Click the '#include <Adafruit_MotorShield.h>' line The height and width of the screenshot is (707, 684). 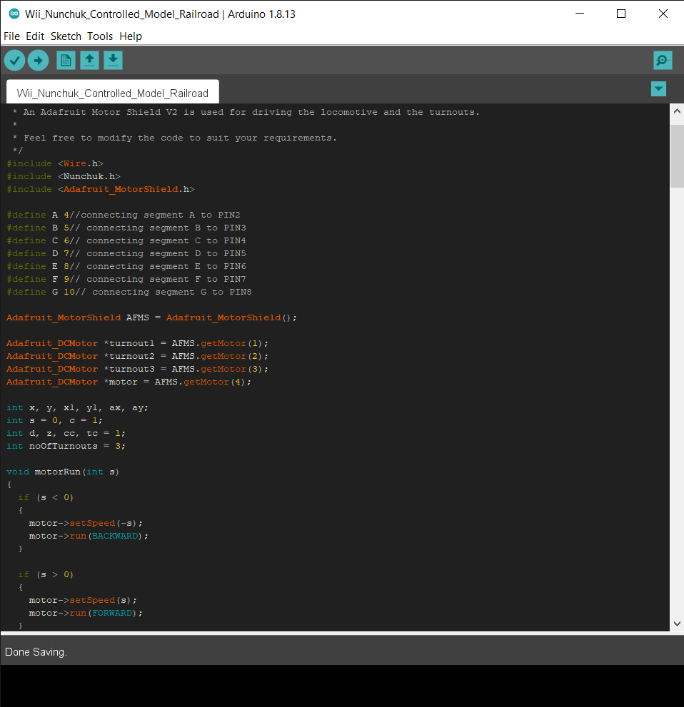pyautogui.click(x=101, y=189)
